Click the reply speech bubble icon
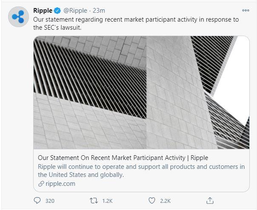The height and width of the screenshot is (210, 257). [x=37, y=200]
